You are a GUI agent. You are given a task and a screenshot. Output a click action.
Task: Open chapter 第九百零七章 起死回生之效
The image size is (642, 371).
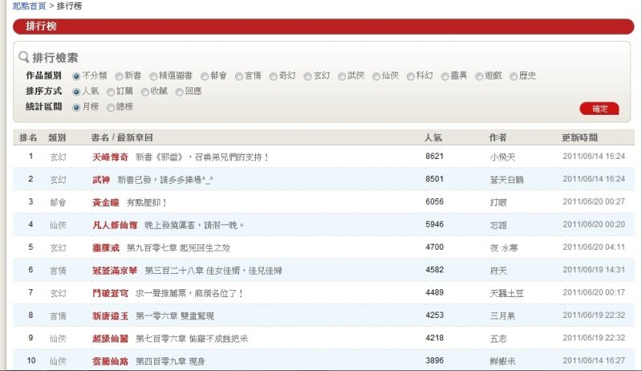tap(178, 248)
